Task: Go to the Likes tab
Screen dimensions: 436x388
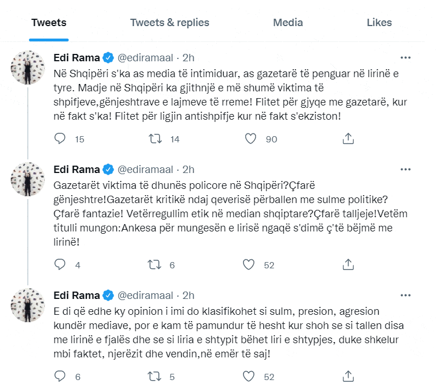Action: click(379, 23)
